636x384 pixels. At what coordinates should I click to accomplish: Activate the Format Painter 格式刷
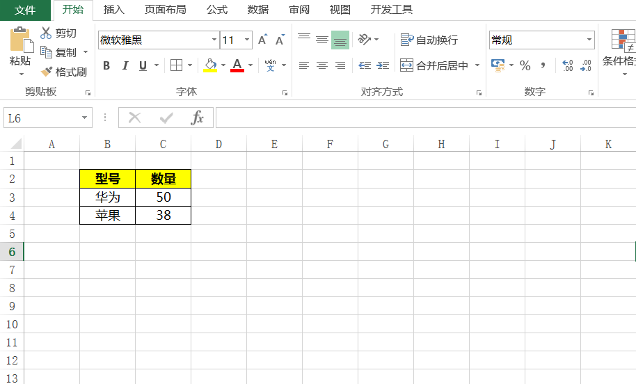64,72
